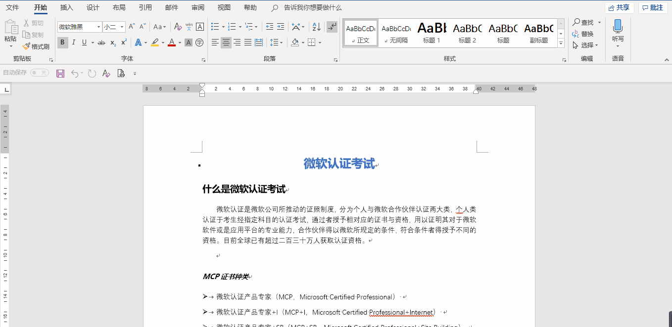The image size is (672, 327).
Task: Increase font size with the grow font icon
Action: [132, 27]
